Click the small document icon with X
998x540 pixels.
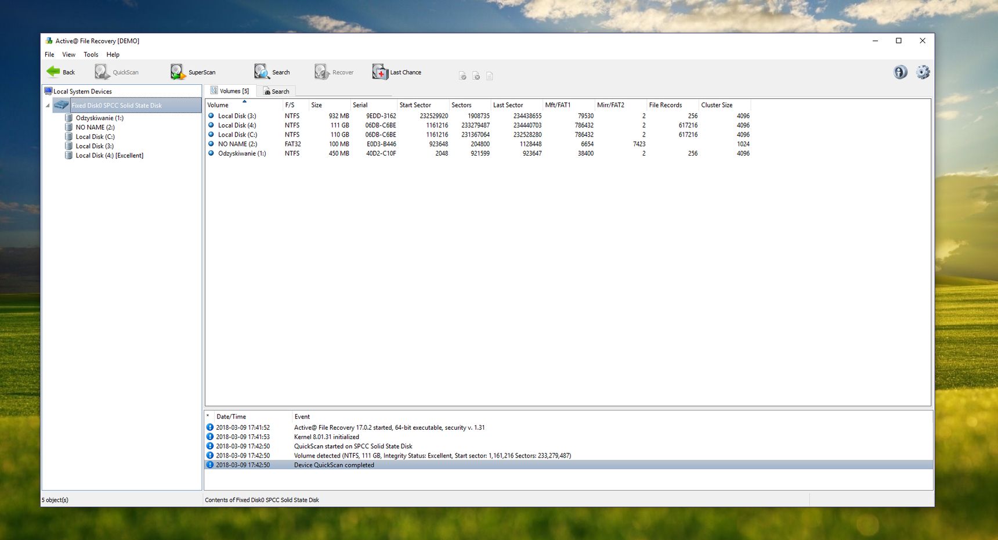point(476,76)
